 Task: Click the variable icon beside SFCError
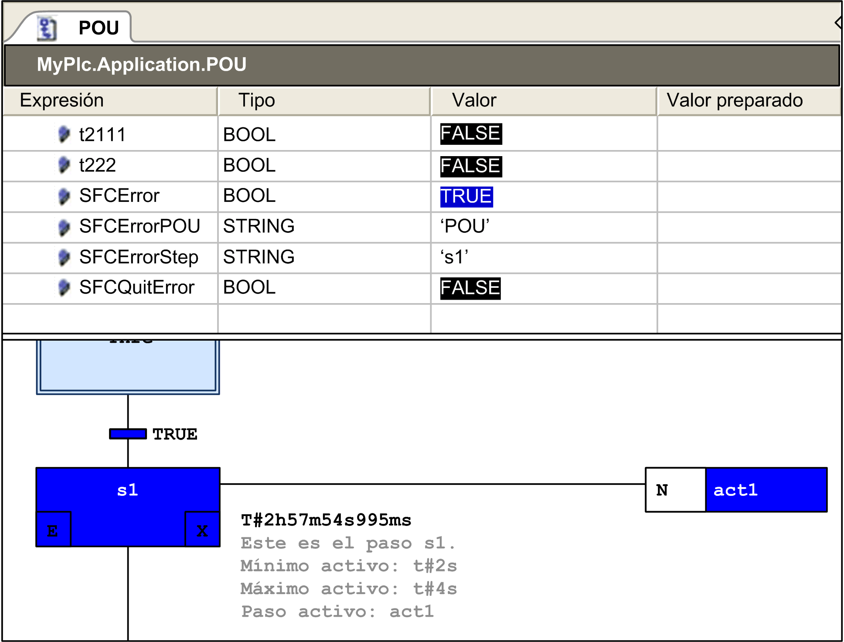click(64, 196)
